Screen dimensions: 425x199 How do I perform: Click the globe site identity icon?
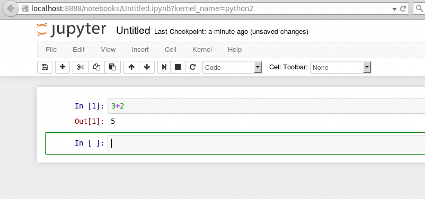tap(25, 8)
